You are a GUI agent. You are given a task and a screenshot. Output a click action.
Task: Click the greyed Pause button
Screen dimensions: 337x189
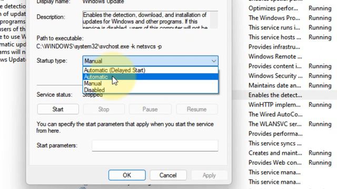pos(150,109)
